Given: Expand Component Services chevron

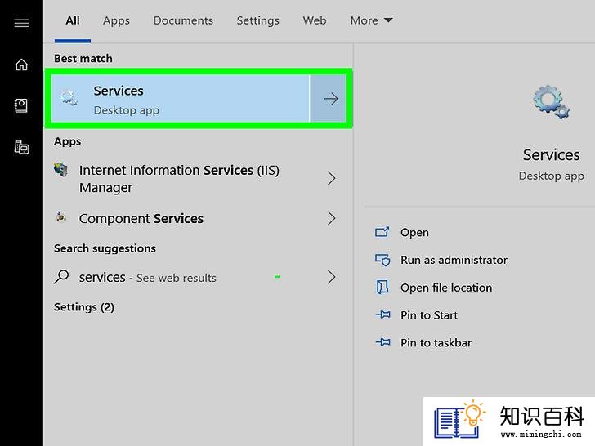Looking at the screenshot, I should tap(331, 218).
